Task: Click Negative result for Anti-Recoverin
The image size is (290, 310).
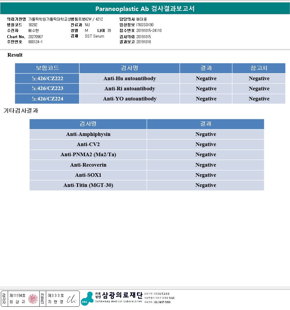Action: point(206,165)
